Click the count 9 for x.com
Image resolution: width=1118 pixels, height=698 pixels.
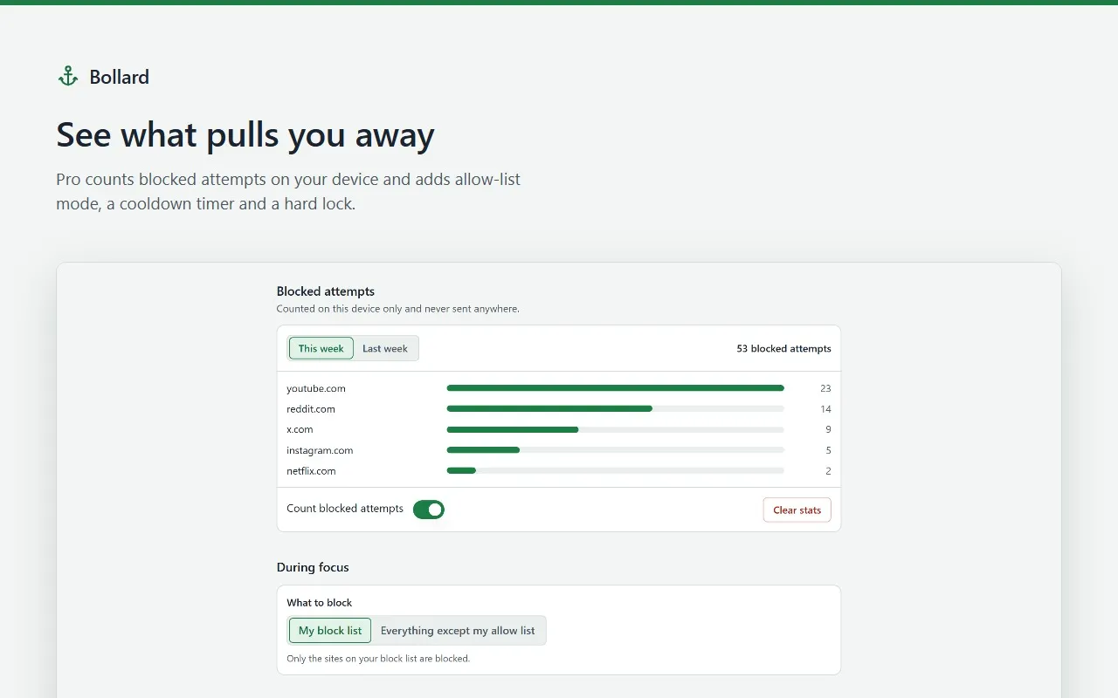(828, 429)
